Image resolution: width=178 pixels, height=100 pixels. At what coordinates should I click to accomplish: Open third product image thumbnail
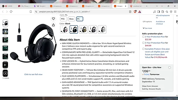[5, 40]
